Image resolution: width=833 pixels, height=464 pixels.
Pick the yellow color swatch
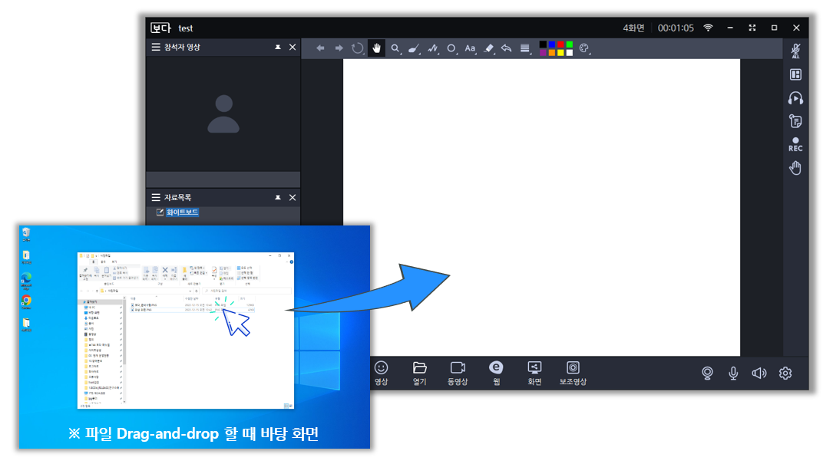(x=560, y=53)
